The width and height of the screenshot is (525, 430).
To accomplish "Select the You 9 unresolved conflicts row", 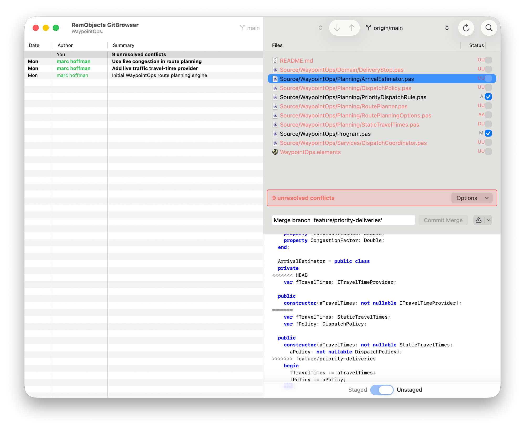I will tap(144, 55).
